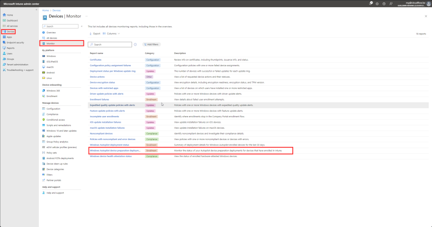Image resolution: width=432 pixels, height=227 pixels.
Task: Click the iOS/iPadOS platform icon
Action: (43, 62)
